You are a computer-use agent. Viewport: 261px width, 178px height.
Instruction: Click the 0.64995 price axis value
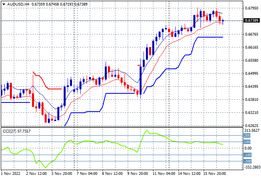[x=252, y=74]
